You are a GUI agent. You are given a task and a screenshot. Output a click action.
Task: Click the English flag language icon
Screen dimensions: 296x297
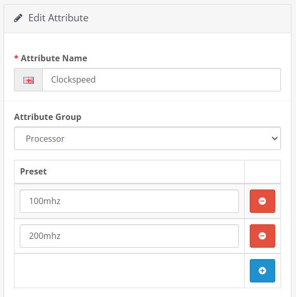(29, 80)
